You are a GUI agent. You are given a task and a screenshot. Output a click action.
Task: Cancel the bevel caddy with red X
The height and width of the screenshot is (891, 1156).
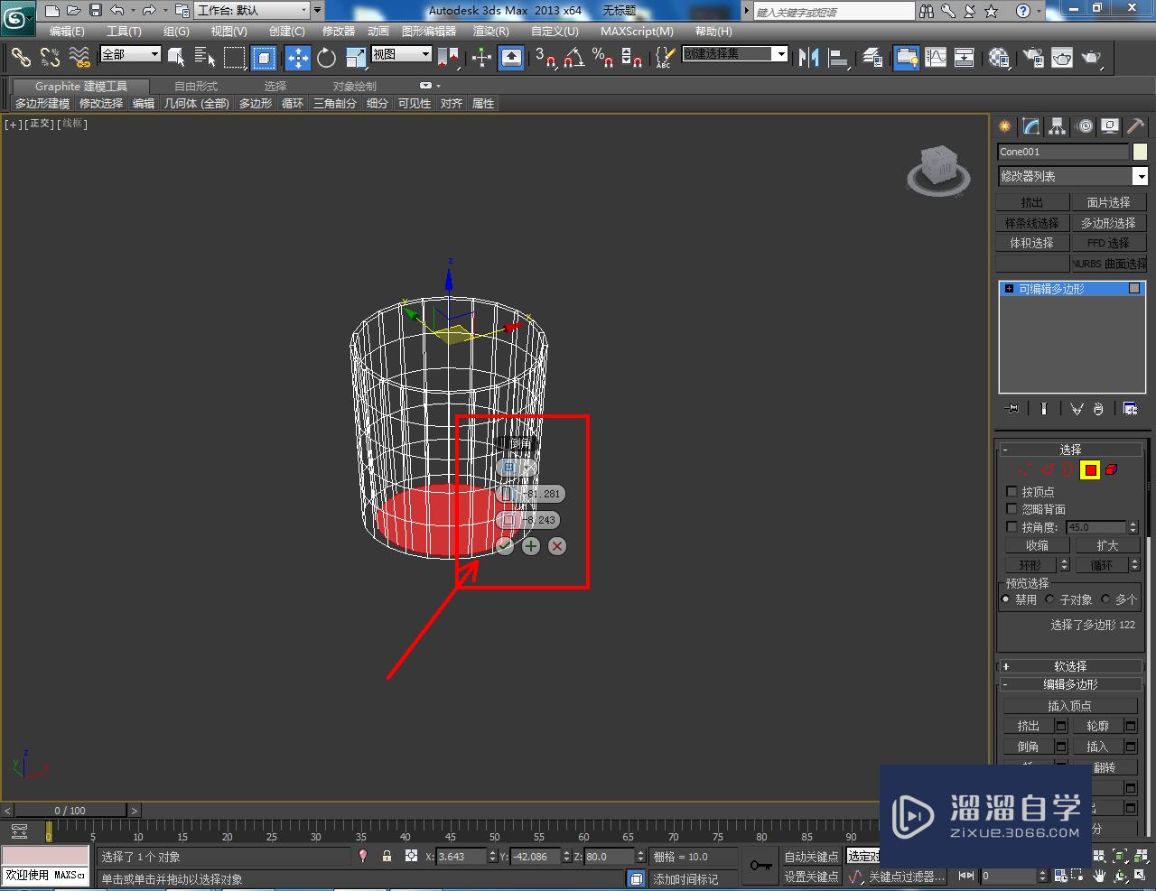click(557, 545)
